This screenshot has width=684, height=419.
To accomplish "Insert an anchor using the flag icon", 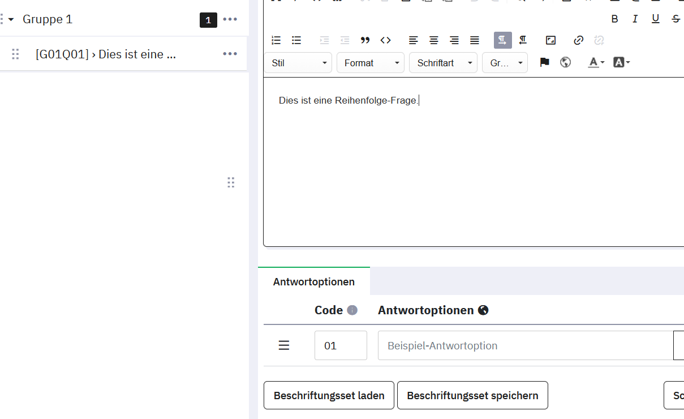I will click(x=544, y=63).
